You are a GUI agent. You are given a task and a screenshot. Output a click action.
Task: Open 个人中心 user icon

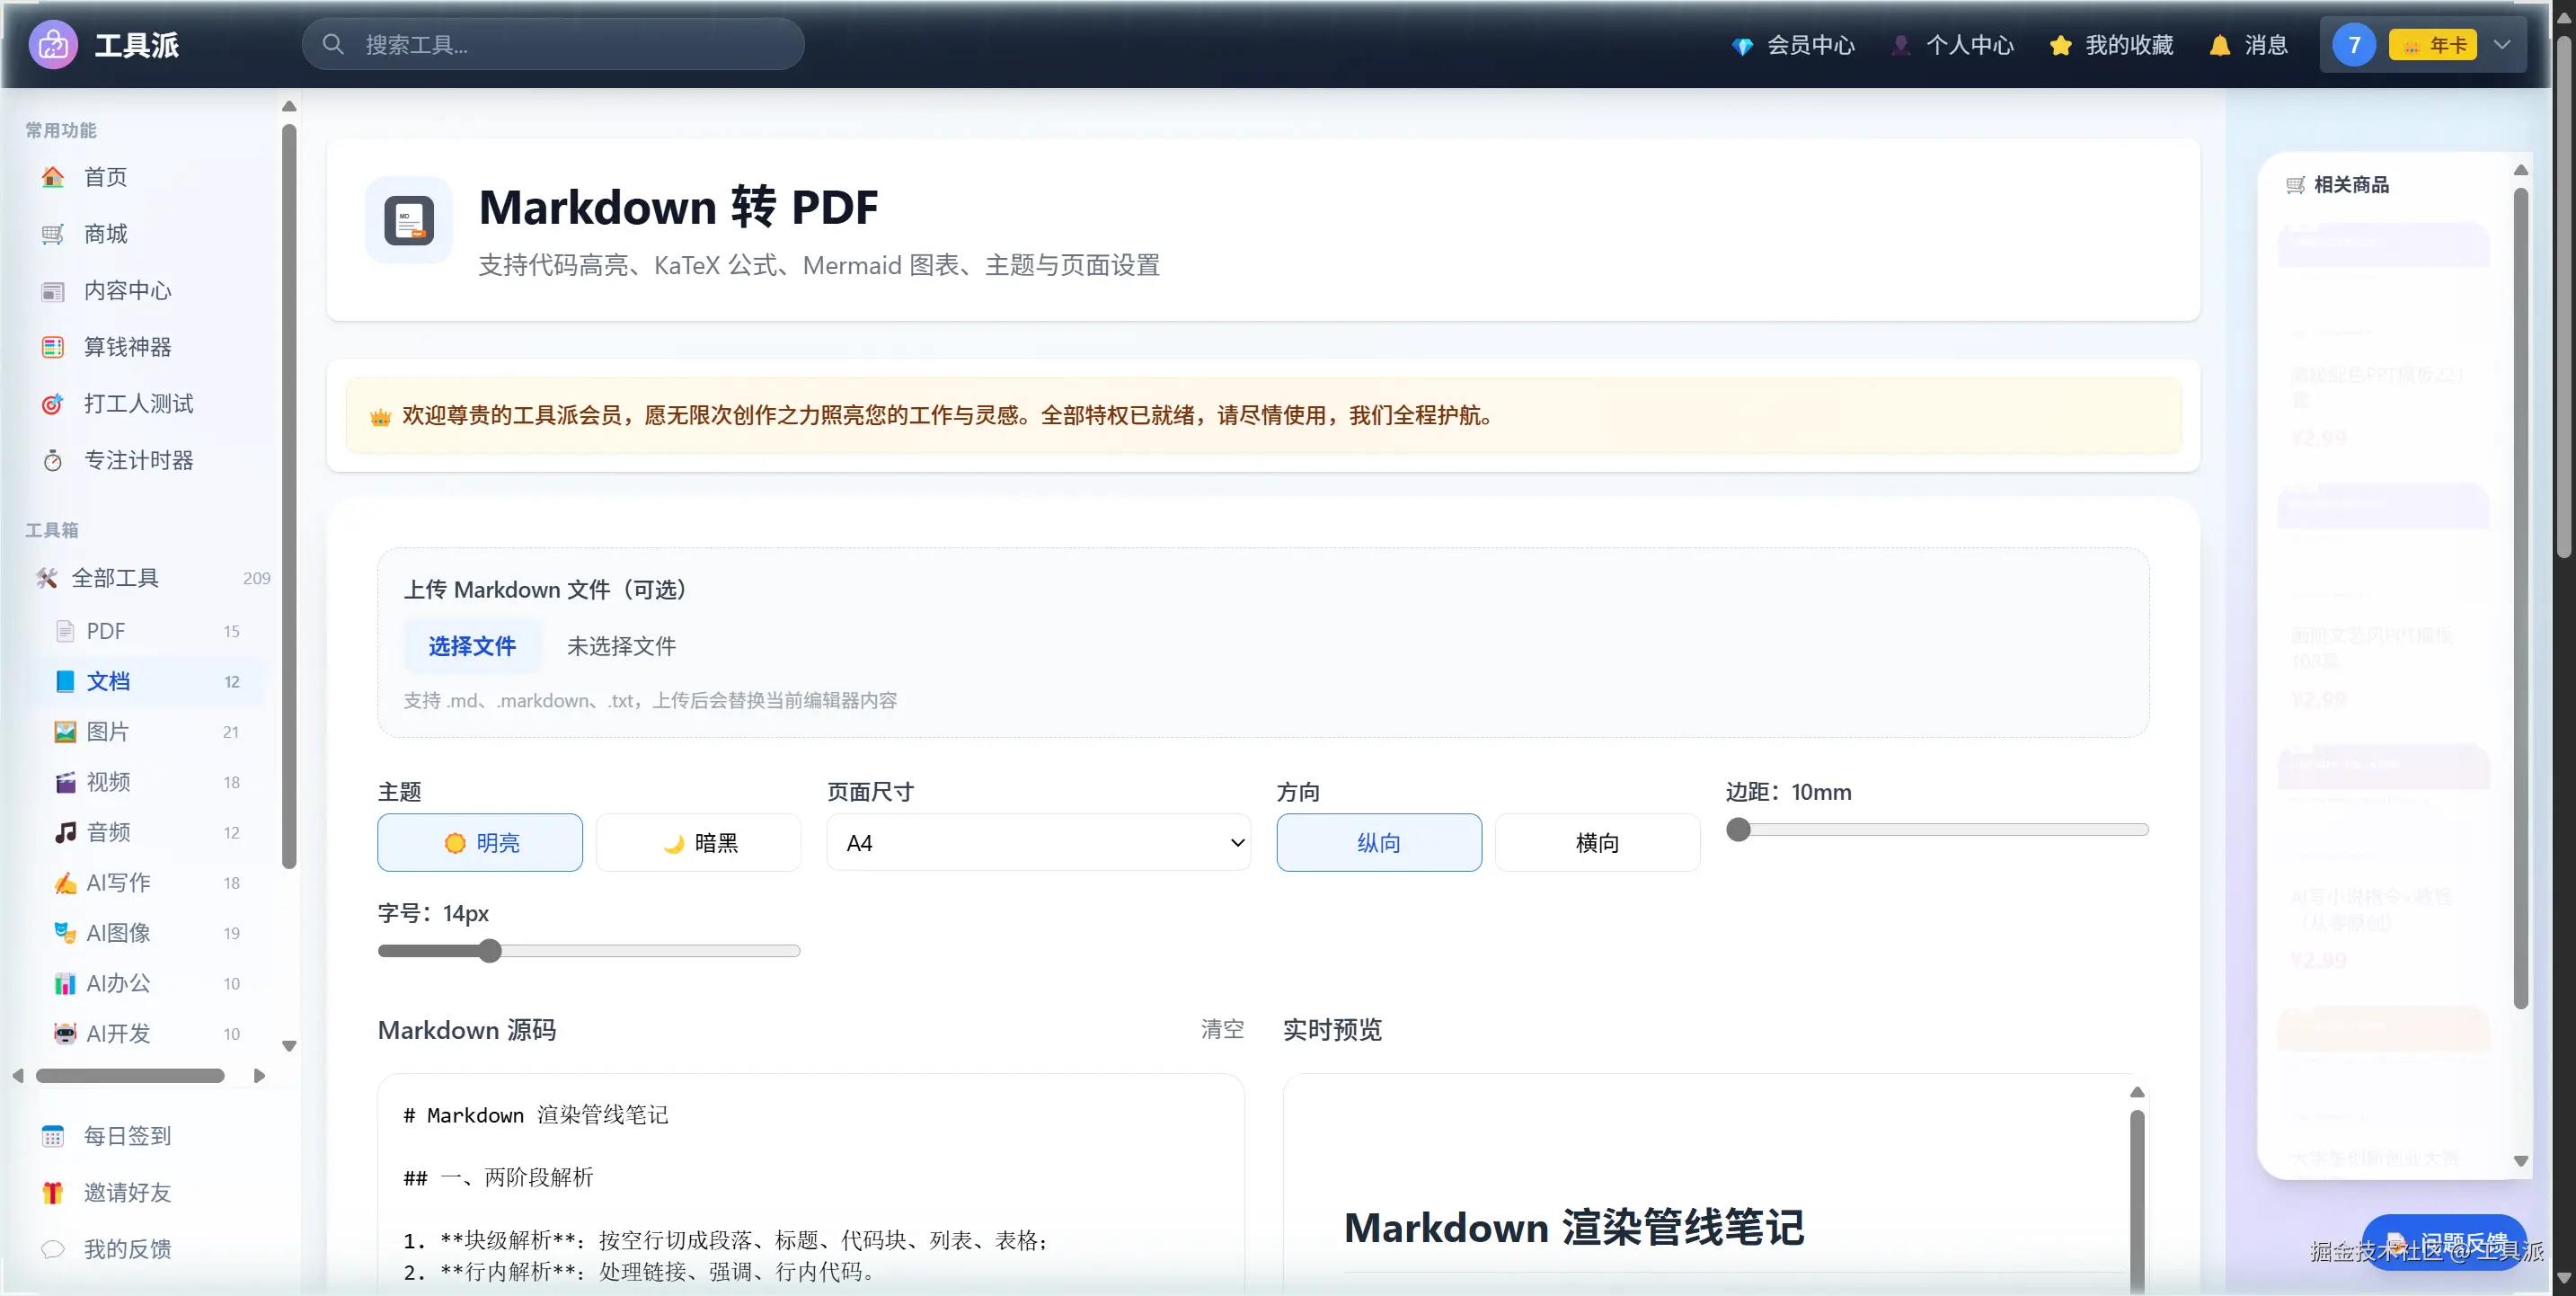[x=1901, y=45]
